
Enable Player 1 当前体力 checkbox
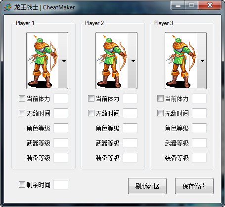pos(22,99)
